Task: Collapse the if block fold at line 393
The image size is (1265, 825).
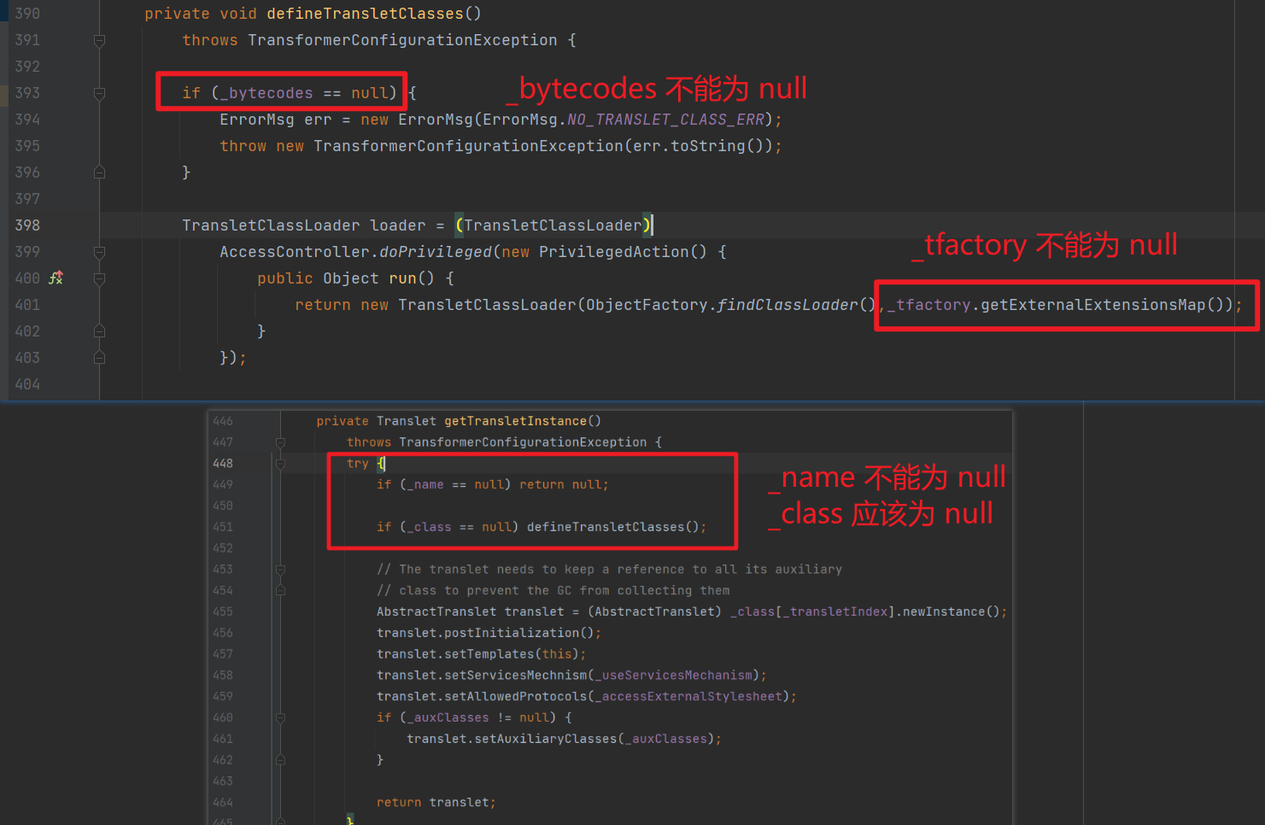Action: click(99, 92)
